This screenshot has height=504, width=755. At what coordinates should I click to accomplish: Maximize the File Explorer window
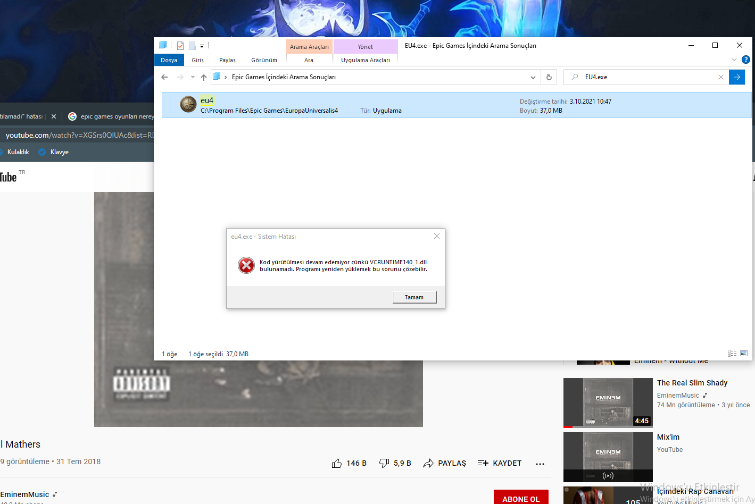(x=715, y=45)
